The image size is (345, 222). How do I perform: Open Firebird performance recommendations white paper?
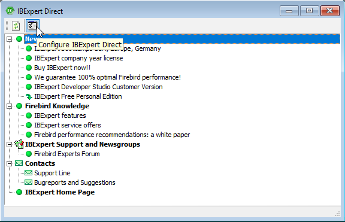(112, 135)
